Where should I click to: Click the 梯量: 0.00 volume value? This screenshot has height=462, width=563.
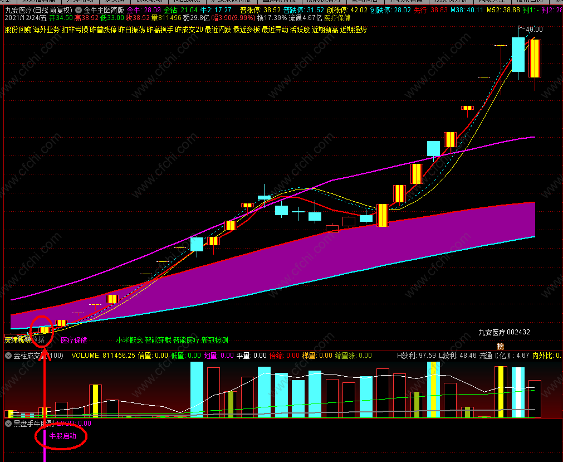tap(317, 356)
